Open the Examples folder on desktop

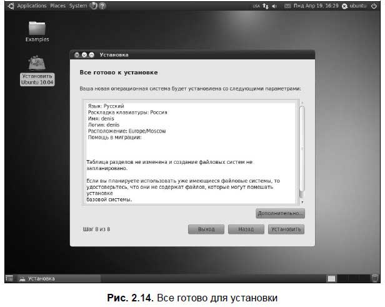coord(37,29)
